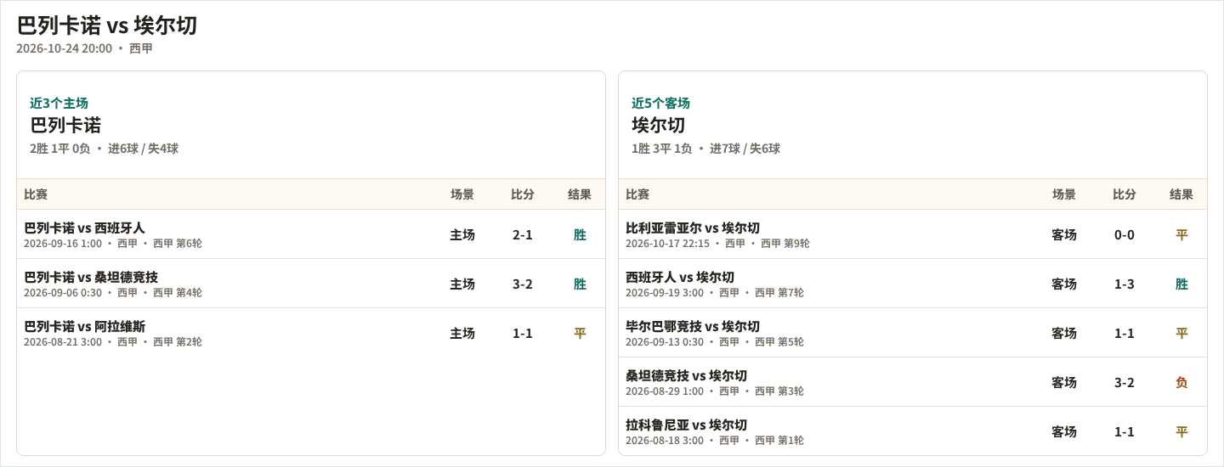This screenshot has width=1224, height=467.
Task: Click 胜 result for 巴列卡诺 vs 桑坦德竞技
Action: (580, 284)
